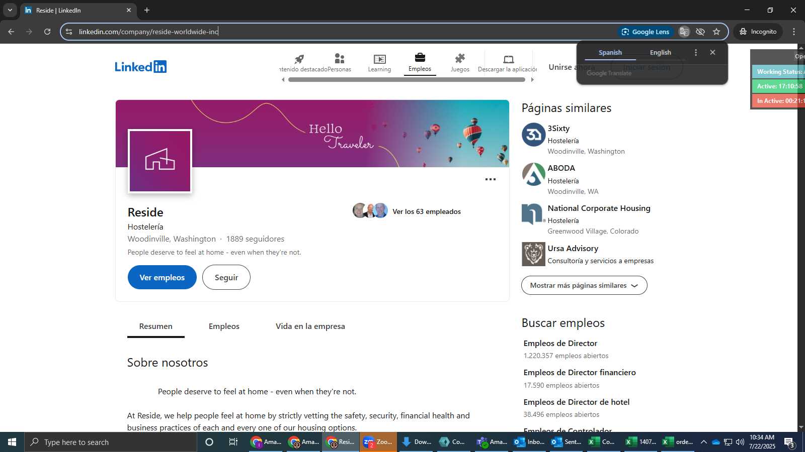Viewport: 805px width, 452px height.
Task: Click the Reside company logo thumbnail
Action: pos(160,161)
